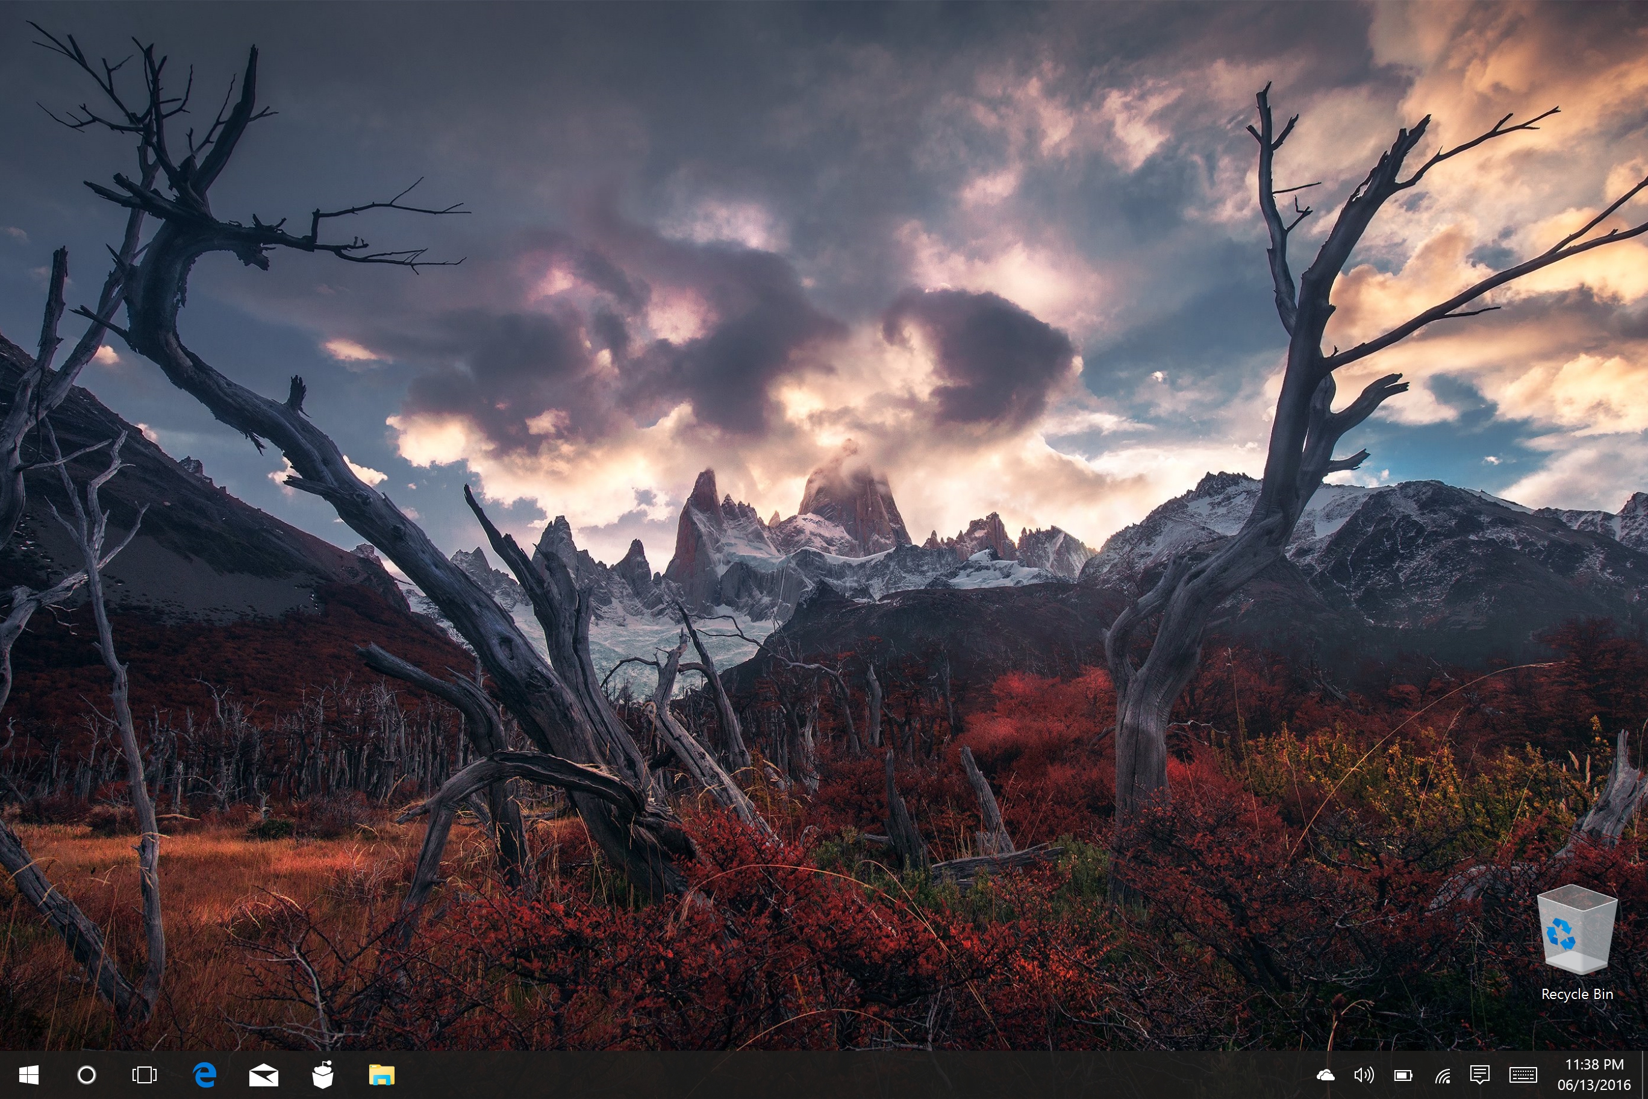The width and height of the screenshot is (1648, 1099).
Task: Click the Cortana circle search icon
Action: coord(86,1074)
